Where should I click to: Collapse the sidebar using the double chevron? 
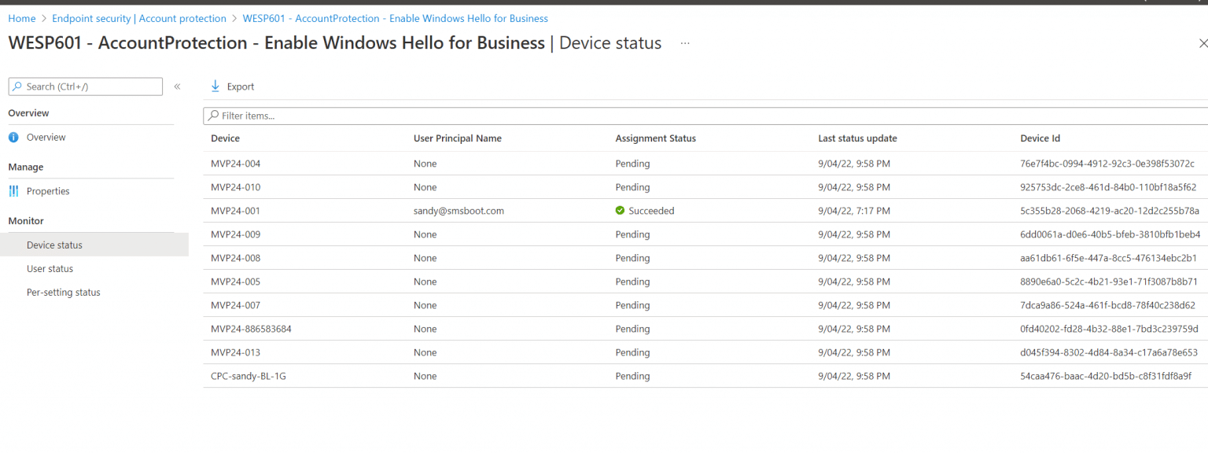[x=176, y=87]
